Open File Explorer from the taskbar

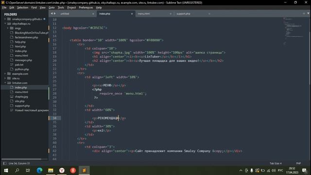(51, 171)
